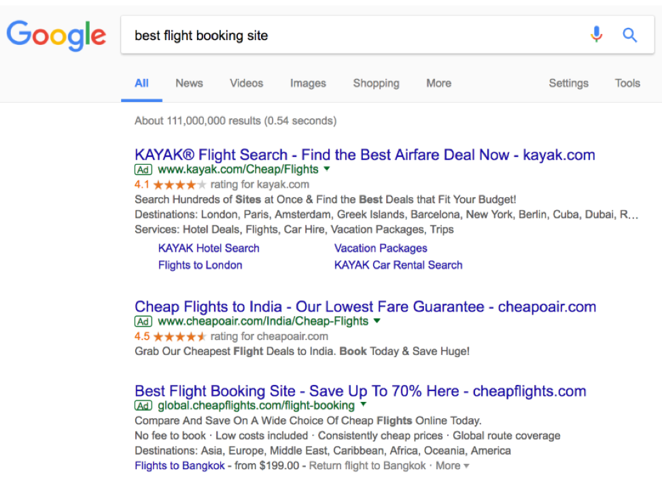Click the Google logo

point(56,35)
